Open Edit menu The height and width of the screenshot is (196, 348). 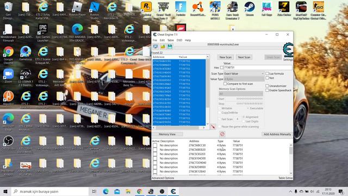pyautogui.click(x=162, y=40)
